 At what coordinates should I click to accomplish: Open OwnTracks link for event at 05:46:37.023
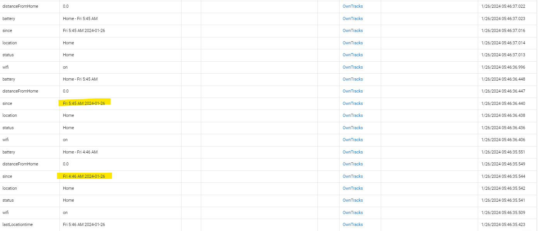point(353,19)
